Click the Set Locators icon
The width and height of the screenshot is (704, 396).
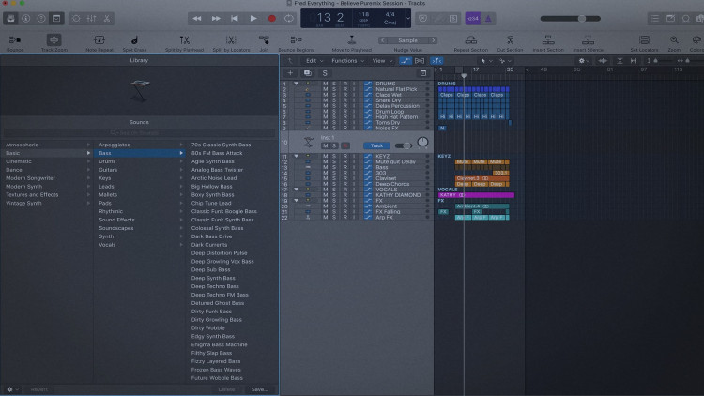(644, 42)
